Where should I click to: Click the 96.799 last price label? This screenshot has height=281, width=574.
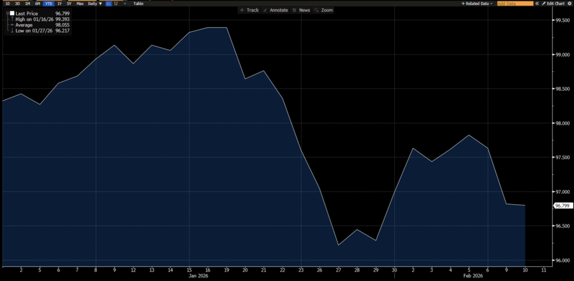tap(562, 205)
